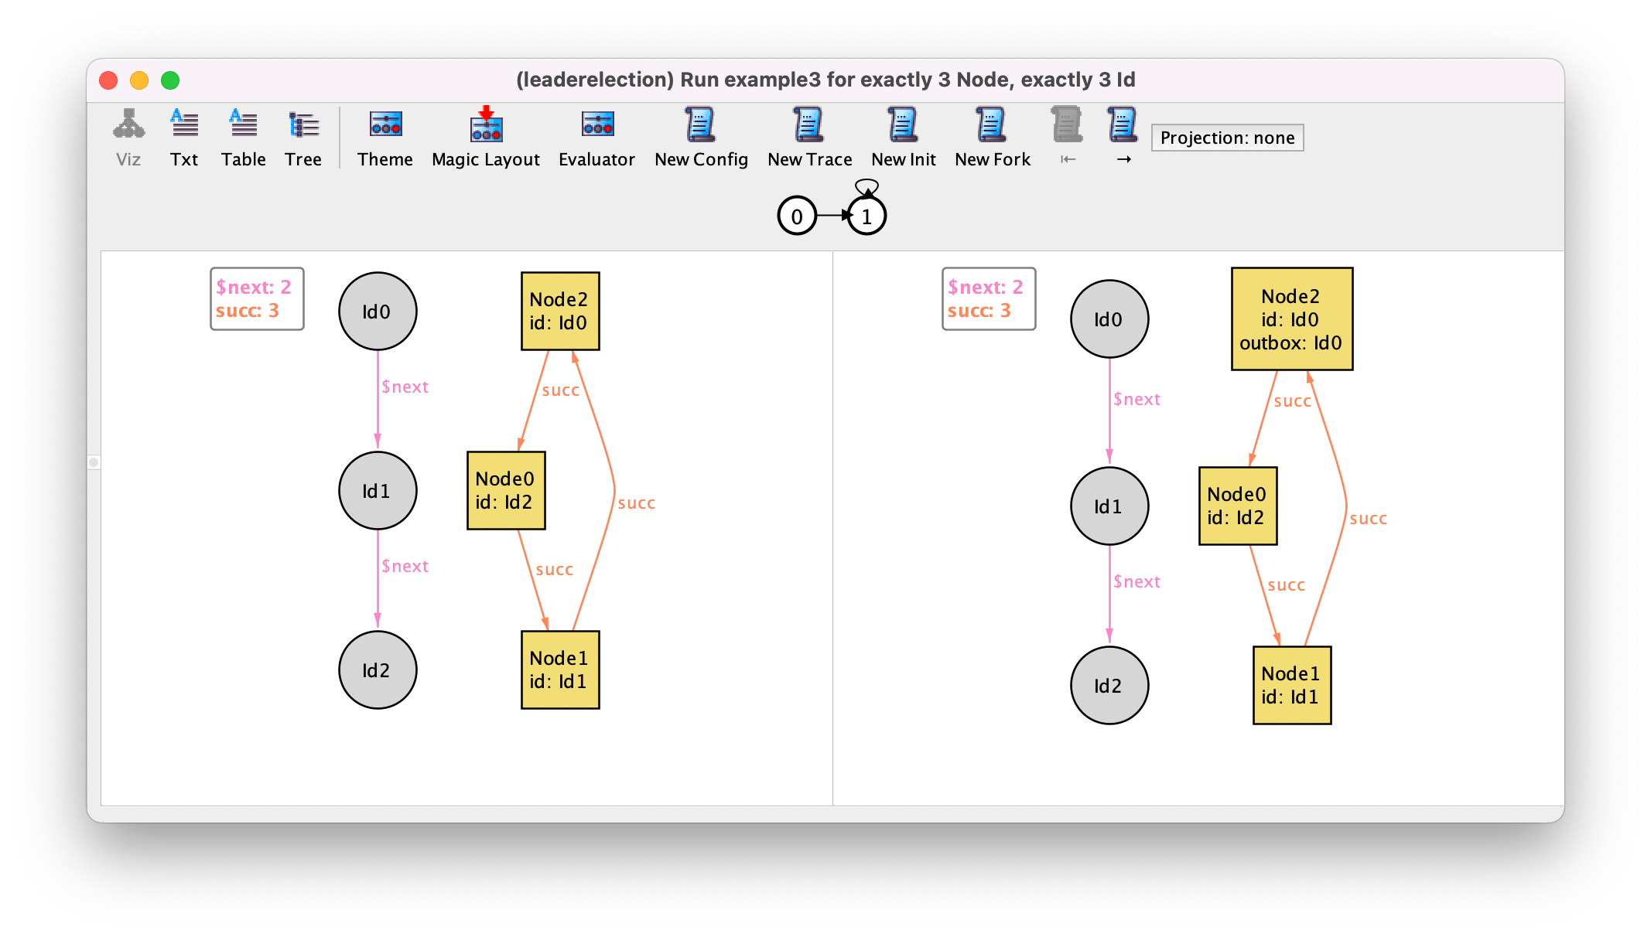This screenshot has height=937, width=1651.
Task: Open the Table view
Action: click(x=243, y=137)
